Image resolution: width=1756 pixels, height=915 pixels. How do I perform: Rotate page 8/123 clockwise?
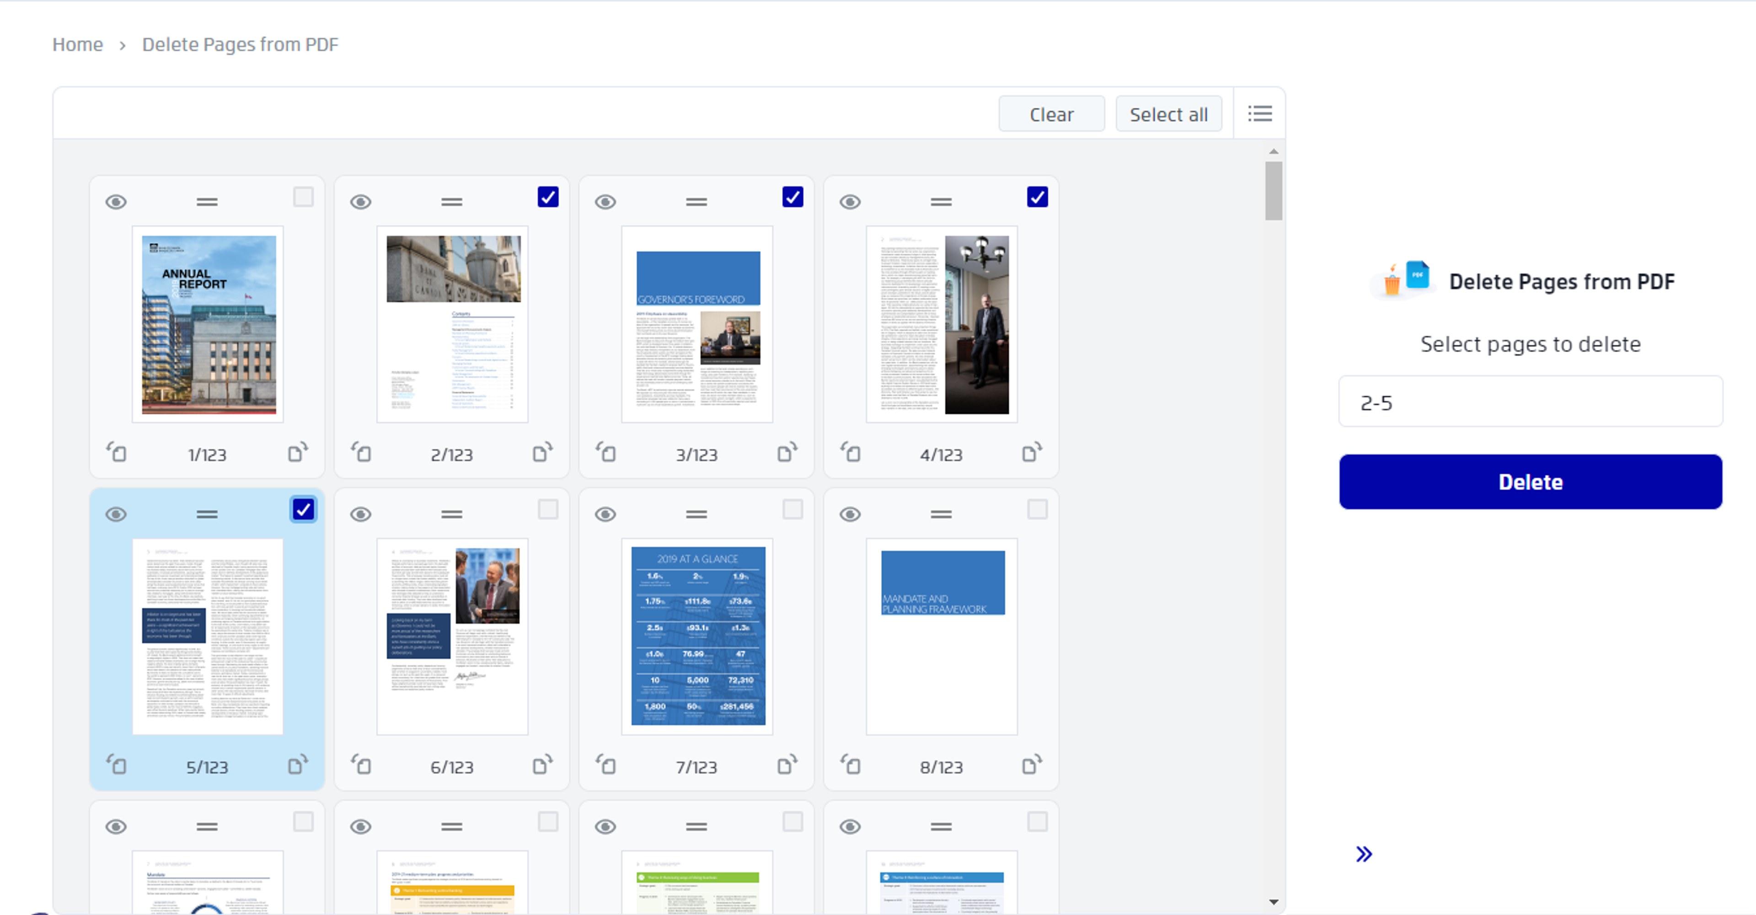(x=1032, y=764)
